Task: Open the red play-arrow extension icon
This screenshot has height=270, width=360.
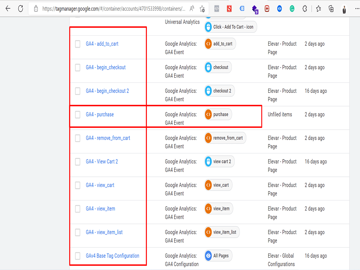Action: tap(267, 9)
